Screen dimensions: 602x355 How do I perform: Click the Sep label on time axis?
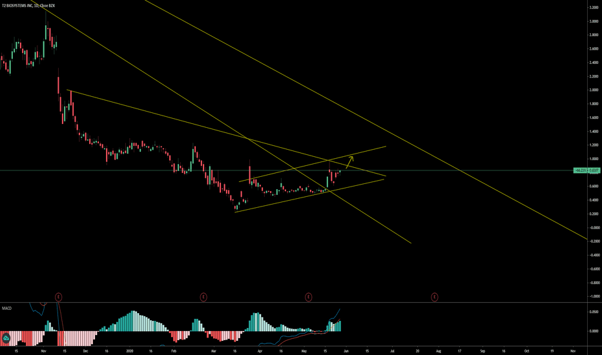pos(483,350)
